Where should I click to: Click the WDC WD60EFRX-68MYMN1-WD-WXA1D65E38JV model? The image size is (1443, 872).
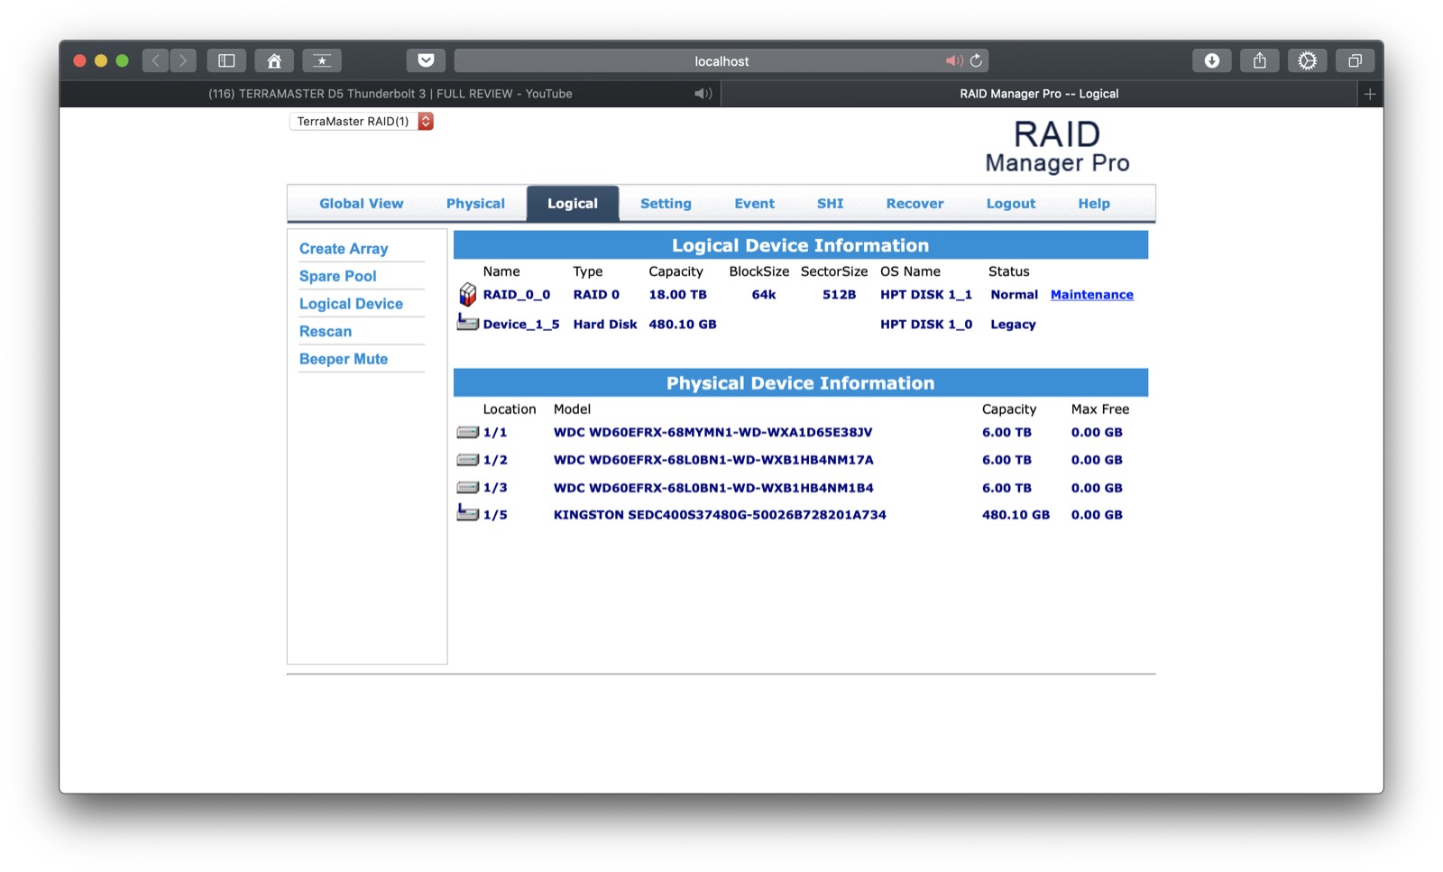tap(712, 432)
